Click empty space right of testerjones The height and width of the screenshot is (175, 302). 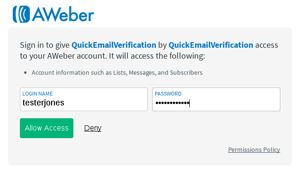(105, 103)
